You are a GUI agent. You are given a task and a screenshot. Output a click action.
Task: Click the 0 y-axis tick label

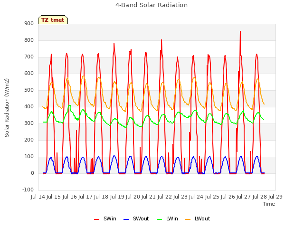[x=32, y=173]
